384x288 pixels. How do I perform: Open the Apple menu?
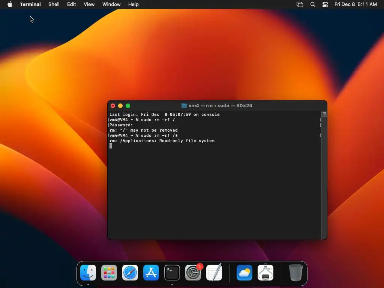point(10,4)
